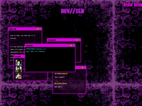The image size is (142, 106).
Task: Click yellow button on Interests window
Action: tap(77, 40)
